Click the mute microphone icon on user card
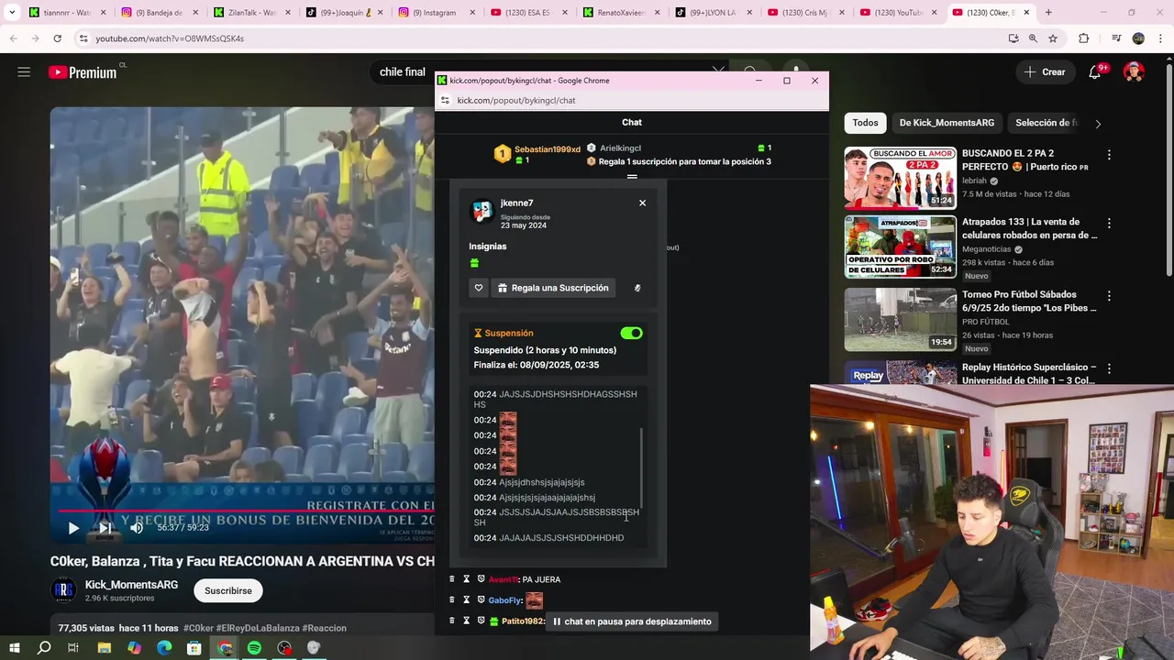The height and width of the screenshot is (660, 1174). [637, 288]
